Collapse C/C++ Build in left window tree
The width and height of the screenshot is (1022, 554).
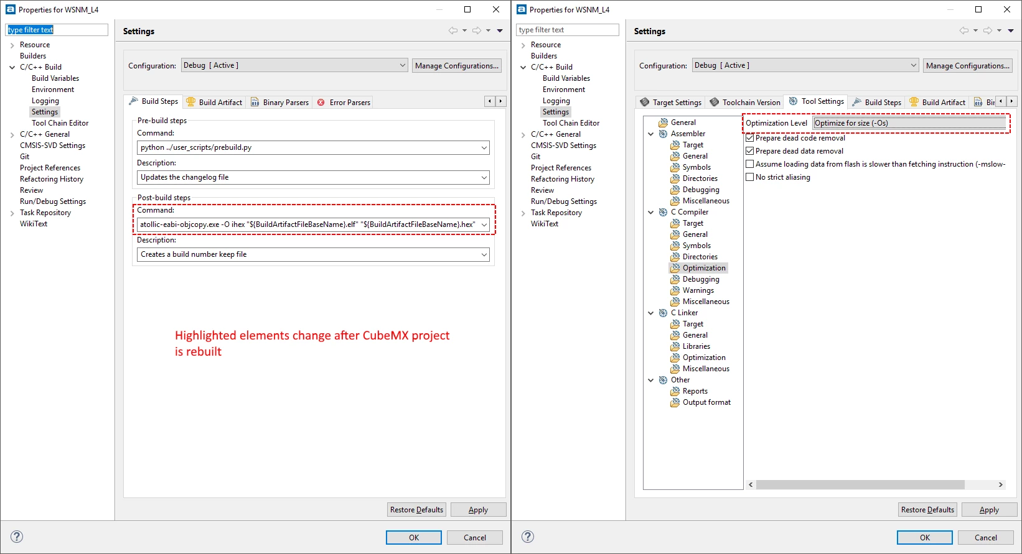[12, 67]
